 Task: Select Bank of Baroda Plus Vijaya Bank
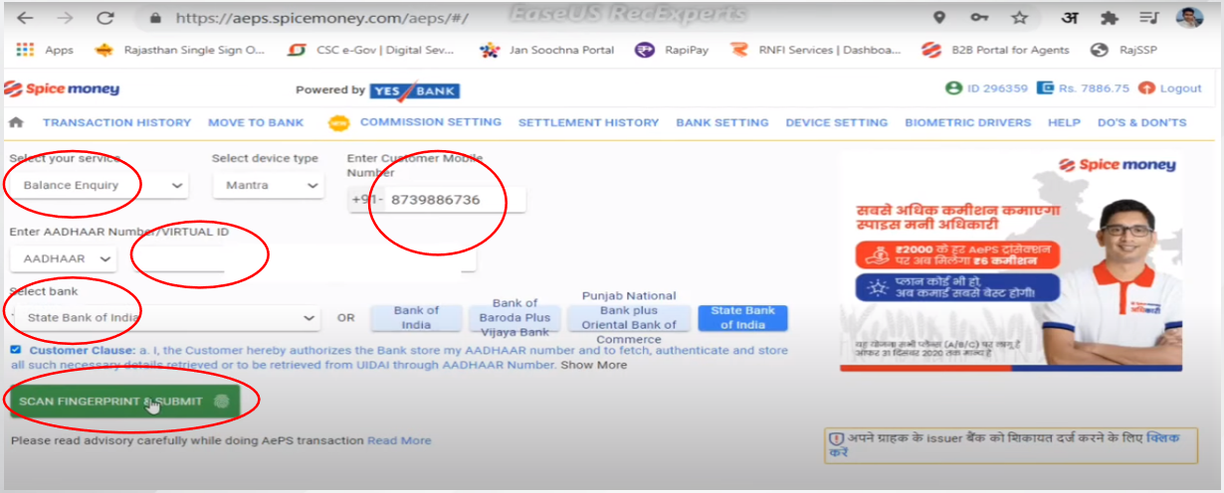tap(514, 318)
